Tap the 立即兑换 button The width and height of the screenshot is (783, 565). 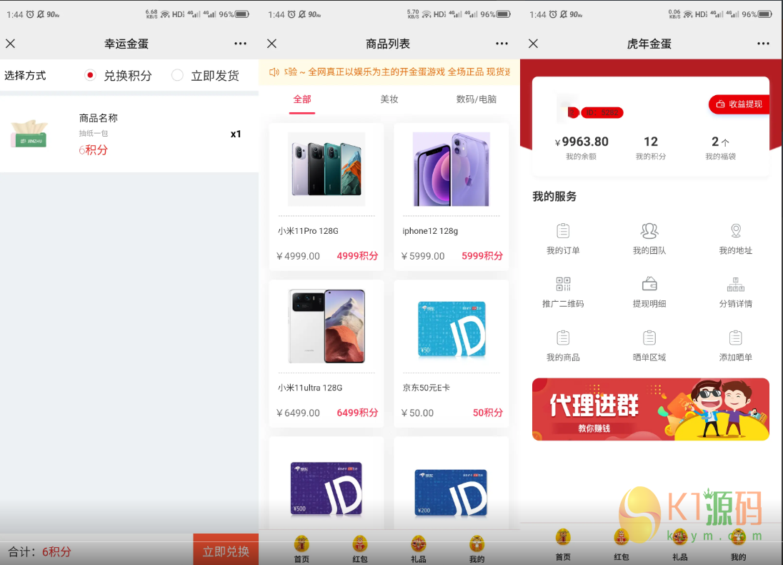[x=226, y=551]
